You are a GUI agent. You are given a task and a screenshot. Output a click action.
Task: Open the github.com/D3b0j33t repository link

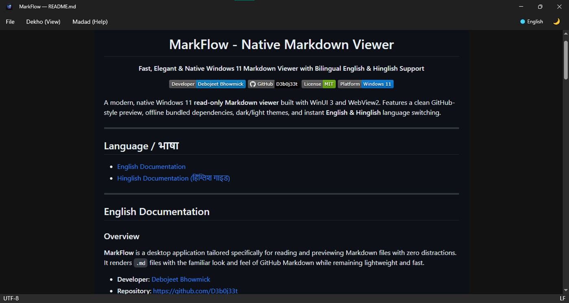195,291
